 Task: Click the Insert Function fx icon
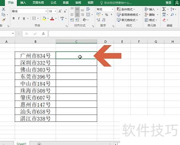coord(43,34)
